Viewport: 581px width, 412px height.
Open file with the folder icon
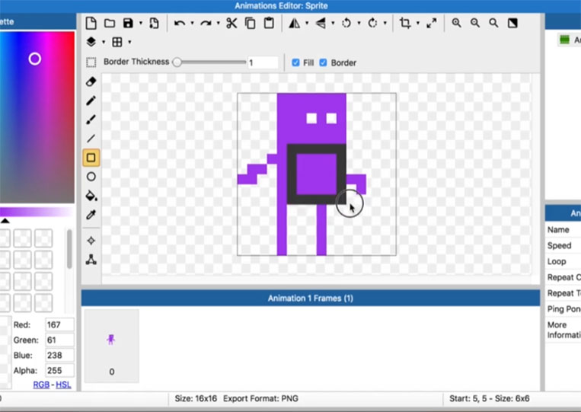110,24
